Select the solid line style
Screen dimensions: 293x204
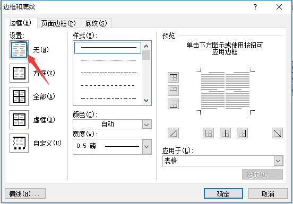pyautogui.click(x=108, y=48)
